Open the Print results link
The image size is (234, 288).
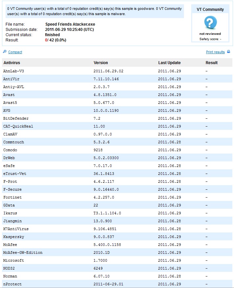(x=215, y=52)
